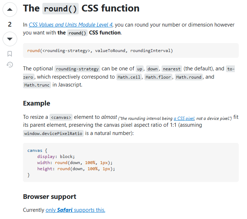This screenshot has height=219, width=247.
Task: Click the round() syntax code block
Action: [x=131, y=51]
